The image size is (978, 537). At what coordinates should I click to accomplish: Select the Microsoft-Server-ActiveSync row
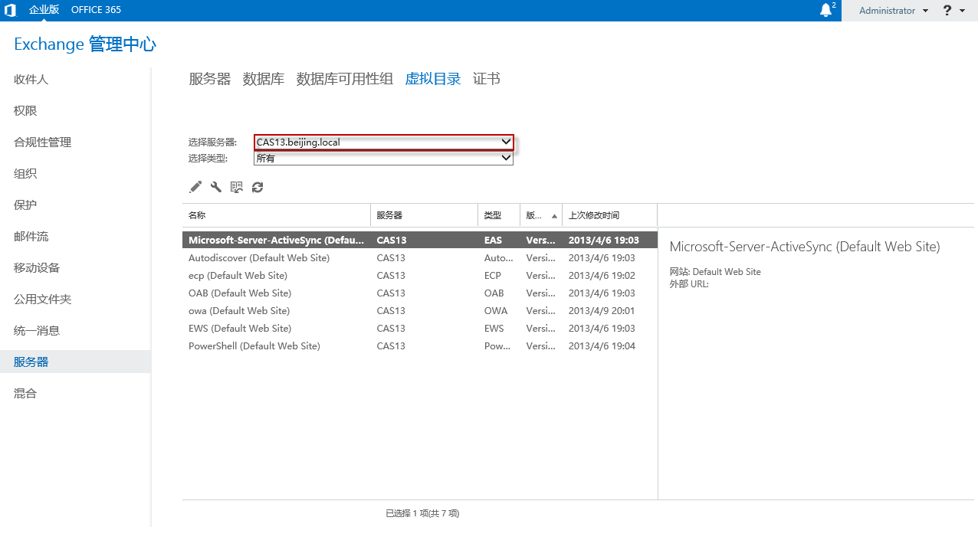point(420,241)
